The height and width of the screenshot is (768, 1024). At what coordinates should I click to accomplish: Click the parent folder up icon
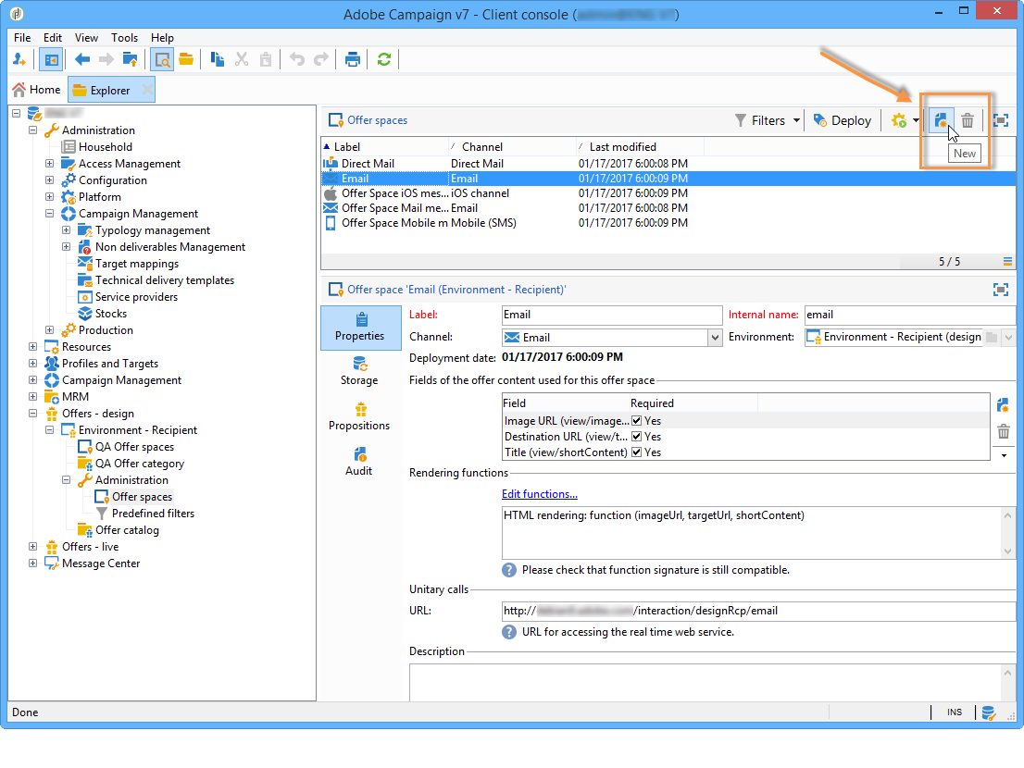pos(130,60)
